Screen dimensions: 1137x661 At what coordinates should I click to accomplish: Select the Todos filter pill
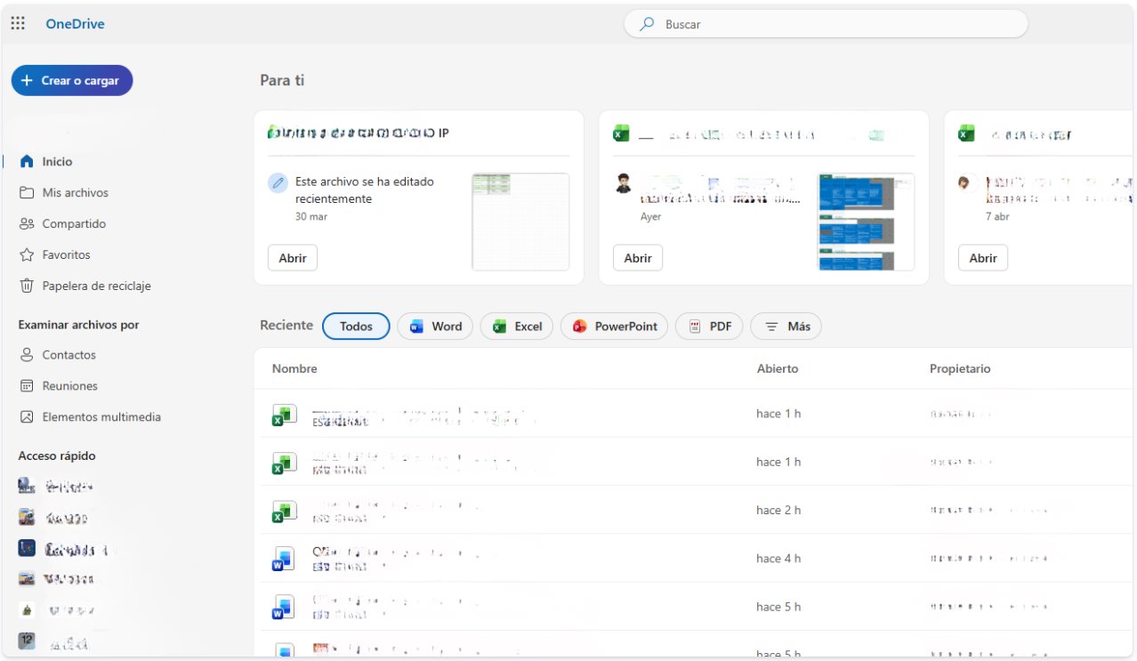(x=356, y=326)
